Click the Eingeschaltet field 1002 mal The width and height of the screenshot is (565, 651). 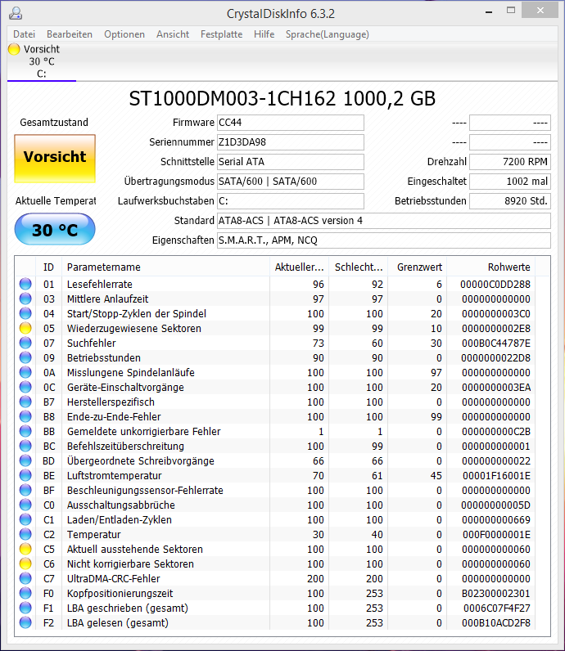point(510,182)
